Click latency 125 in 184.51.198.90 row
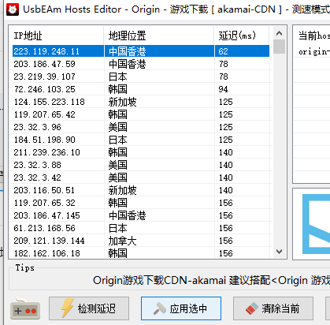The height and width of the screenshot is (325, 330). (226, 140)
